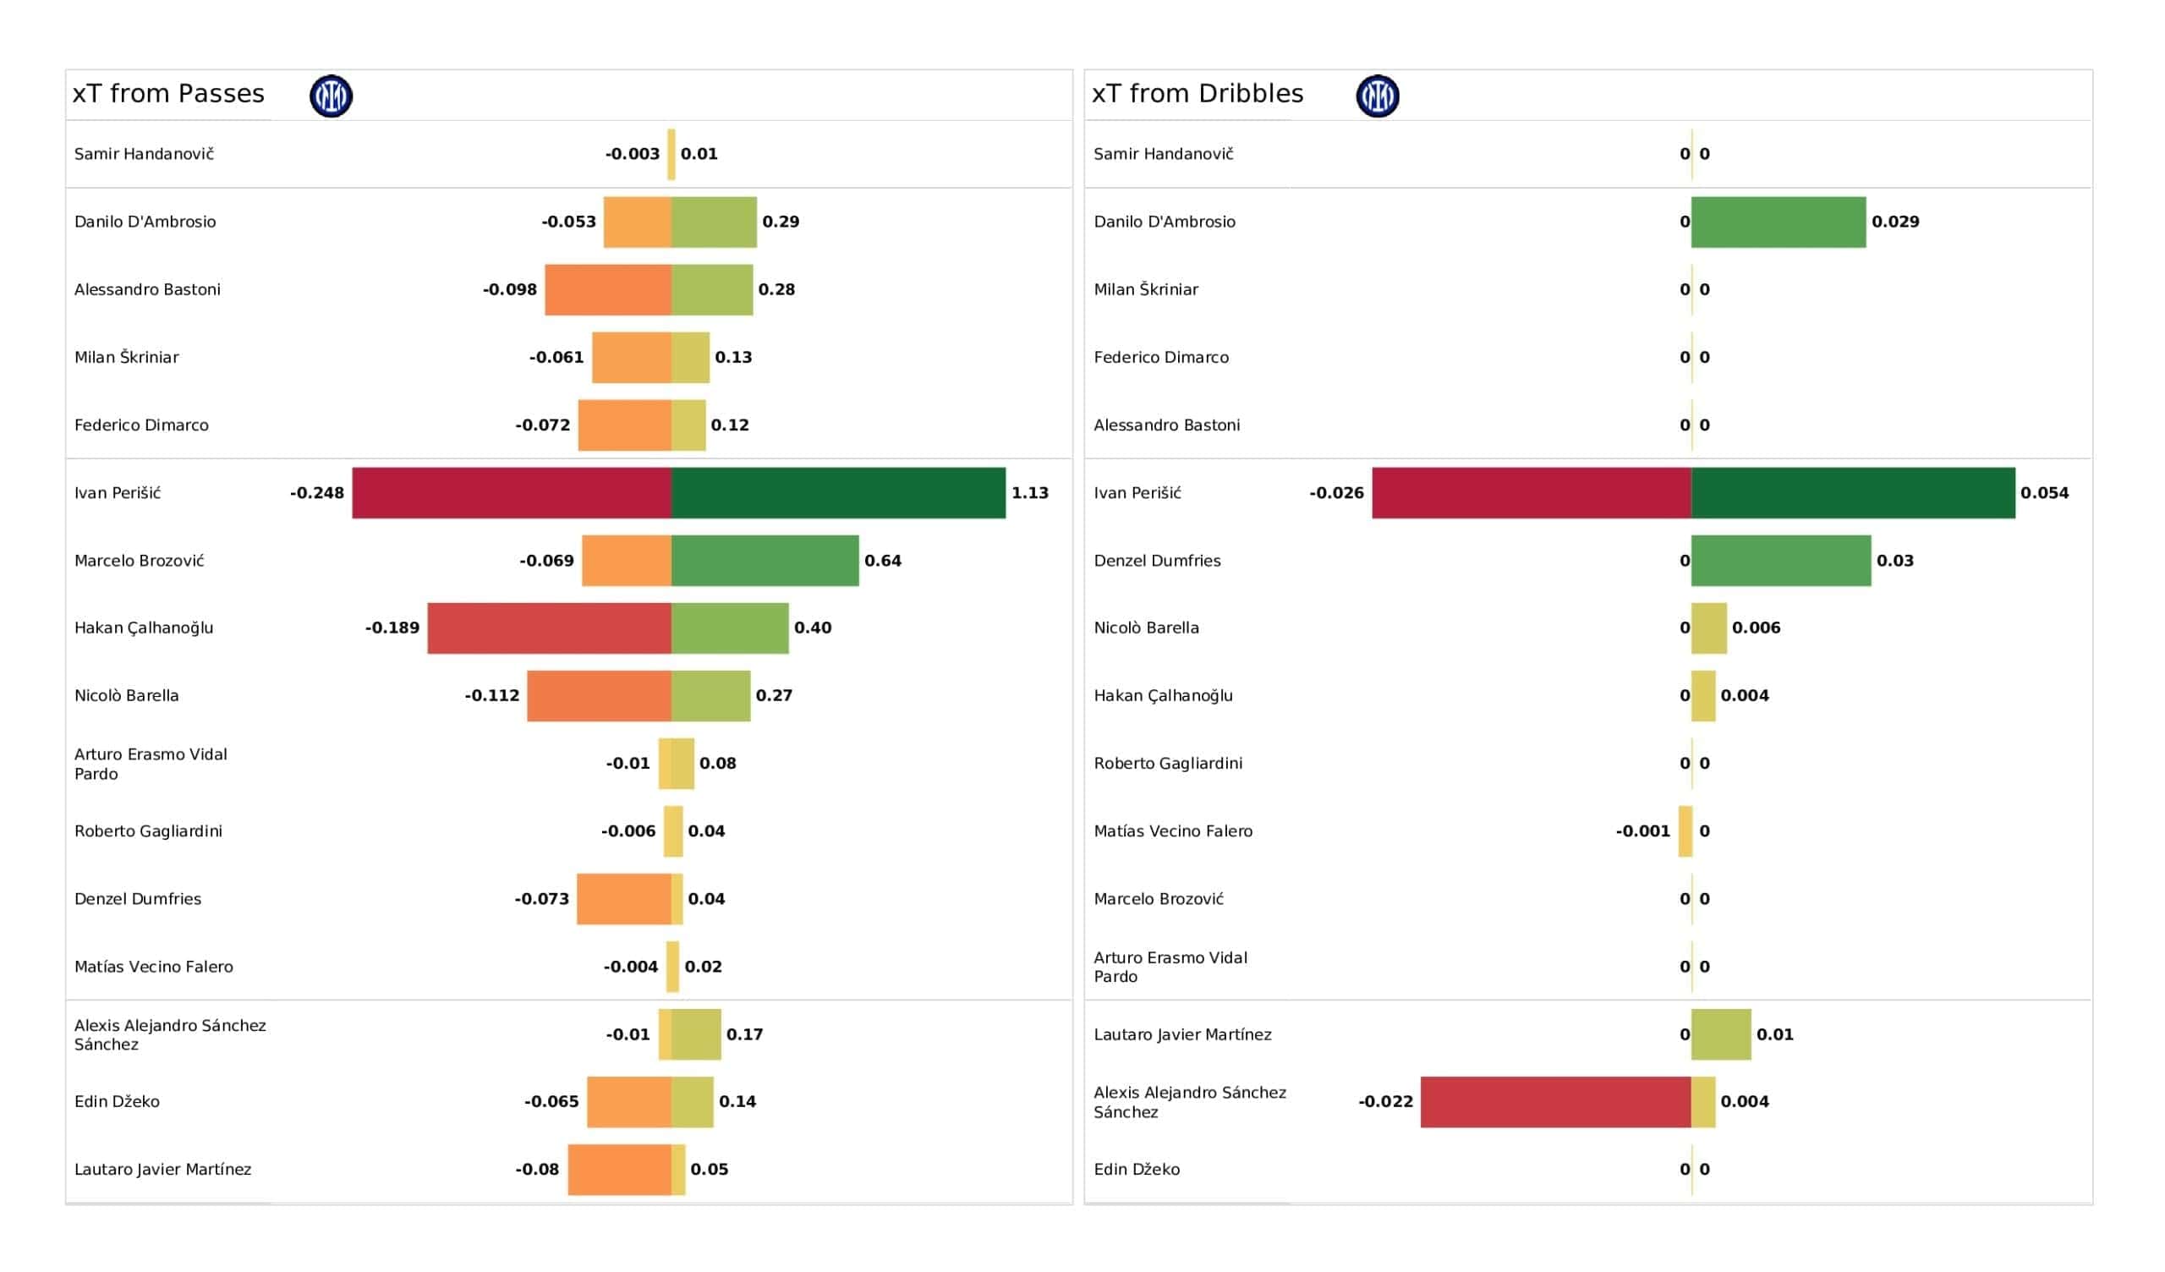Viewport: 2165px width, 1272px height.
Task: Click Alessandro Bastoni's orange -0.098 passes bar
Action: pyautogui.click(x=607, y=289)
